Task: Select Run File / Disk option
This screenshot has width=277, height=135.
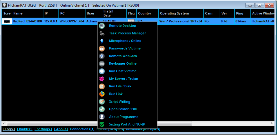Action: click(x=120, y=86)
